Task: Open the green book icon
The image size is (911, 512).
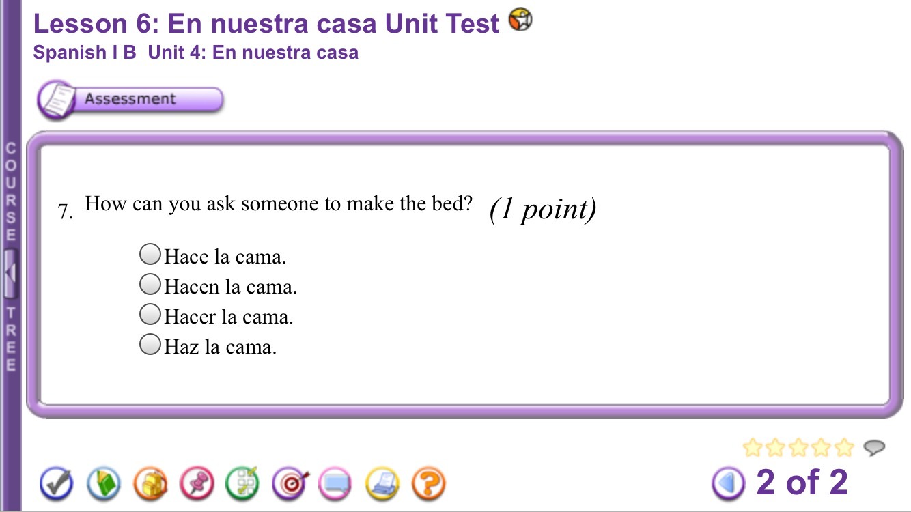Action: [x=103, y=484]
